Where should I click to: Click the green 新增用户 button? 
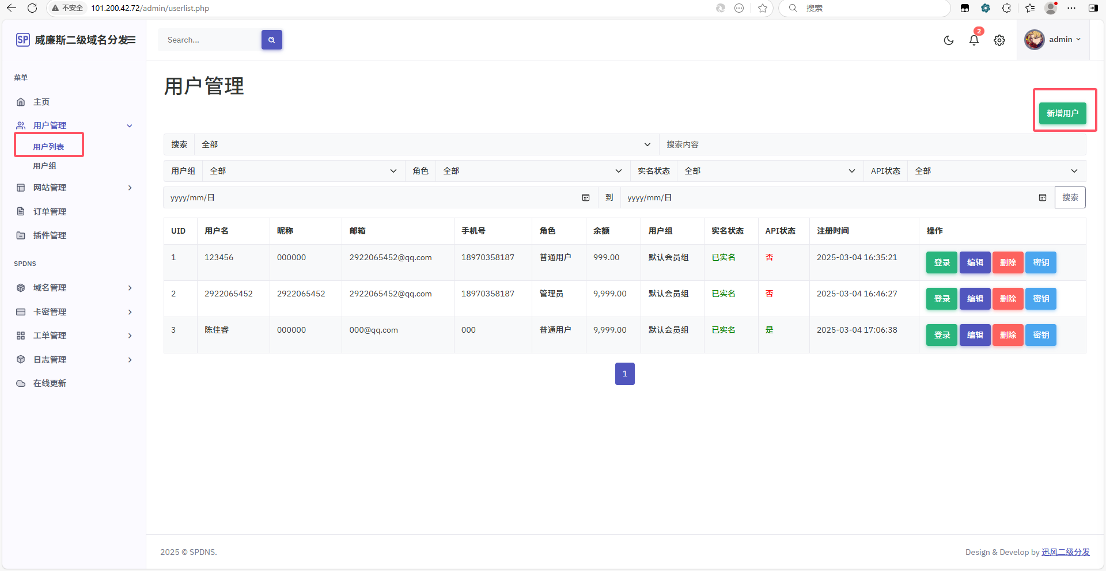1062,113
